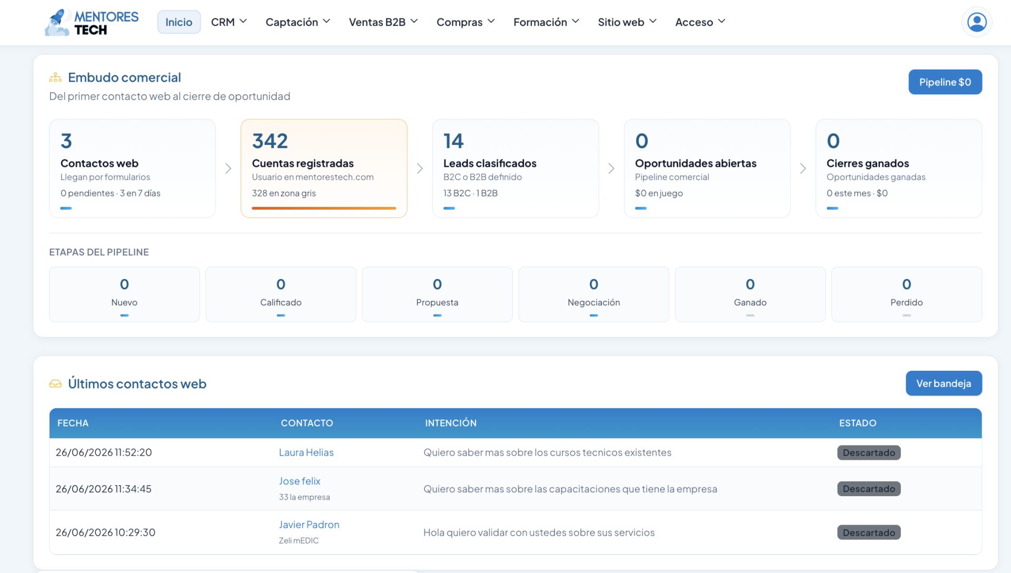The height and width of the screenshot is (573, 1011).
Task: Click date 26/06/2026 11:34:45
Action: pyautogui.click(x=104, y=489)
